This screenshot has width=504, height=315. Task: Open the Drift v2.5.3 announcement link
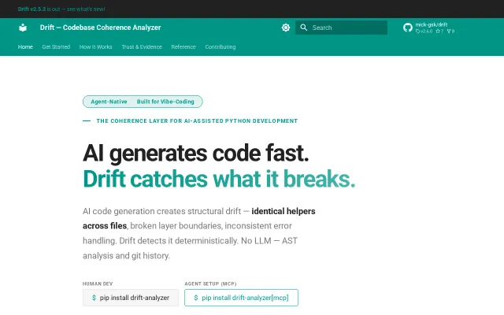61,9
